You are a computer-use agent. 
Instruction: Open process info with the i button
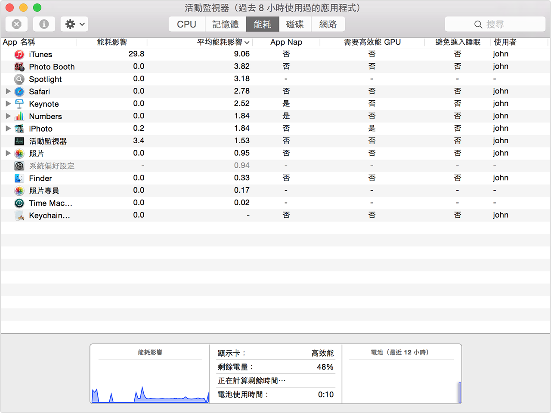point(44,24)
